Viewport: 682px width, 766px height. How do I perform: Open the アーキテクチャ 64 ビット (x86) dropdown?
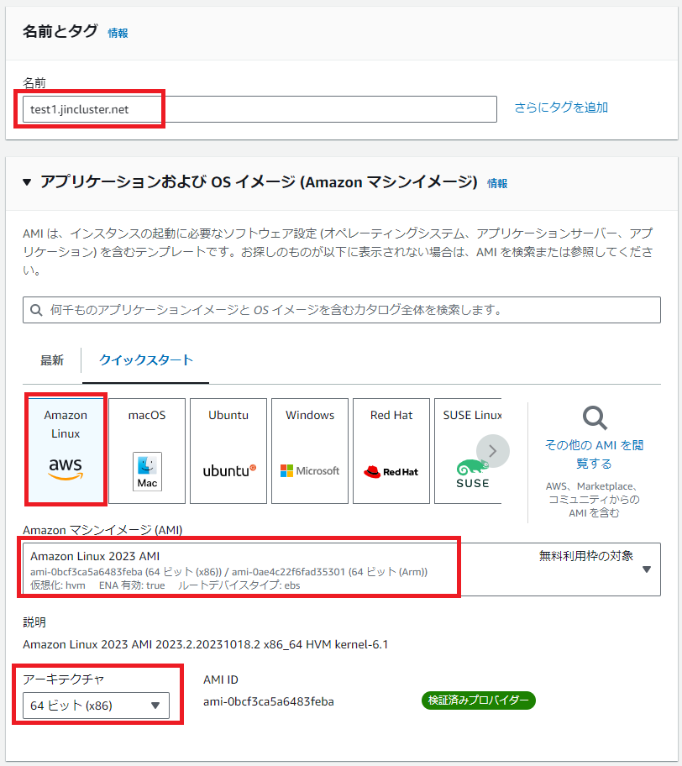[96, 706]
